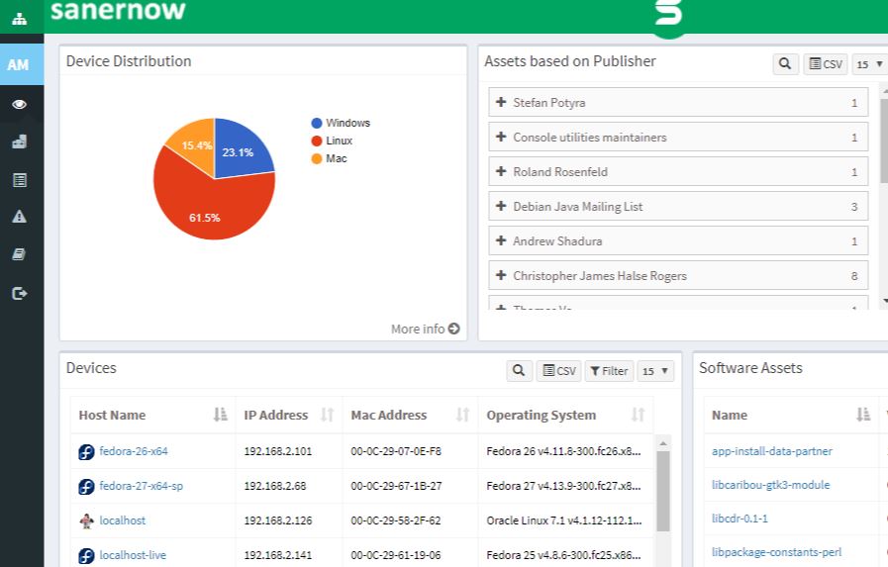888x567 pixels.
Task: Open the list report icon in sidebar
Action: (19, 180)
